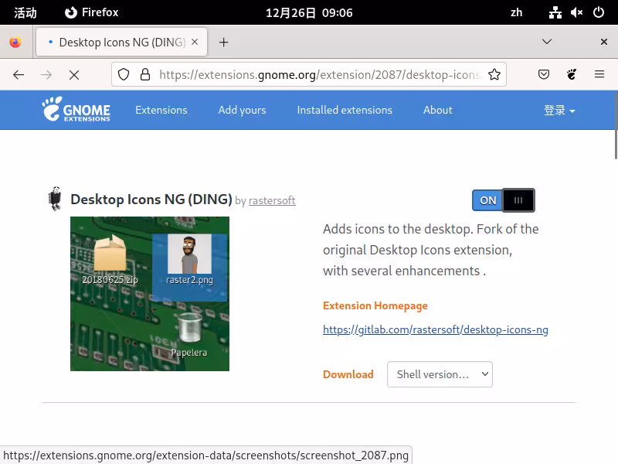Image resolution: width=618 pixels, height=464 pixels.
Task: Open GNOME Shell integration toolbar icon
Action: point(572,74)
